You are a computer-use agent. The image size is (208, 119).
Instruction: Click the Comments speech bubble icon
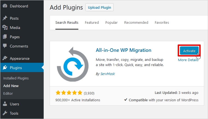(5, 46)
